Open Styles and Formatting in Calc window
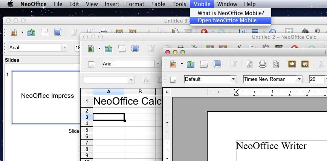The height and width of the screenshot is (161, 327). (x=91, y=64)
